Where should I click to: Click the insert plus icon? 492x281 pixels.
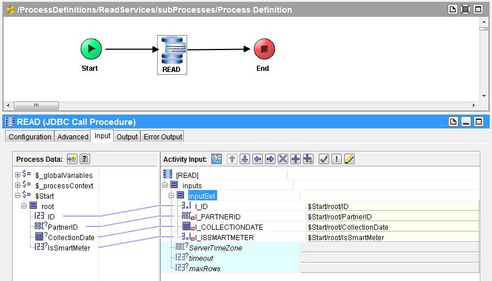296,160
